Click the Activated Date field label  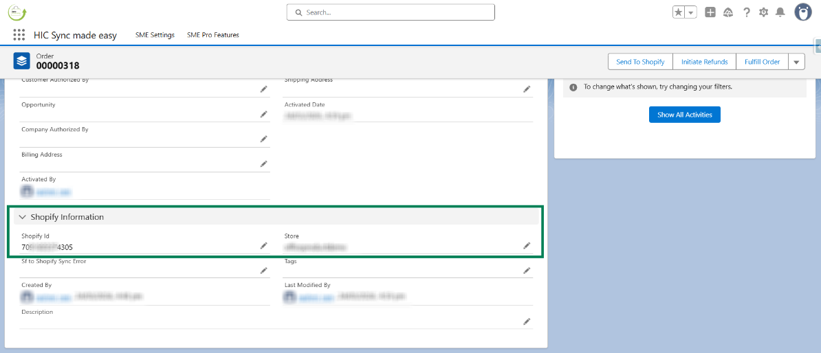tap(305, 104)
